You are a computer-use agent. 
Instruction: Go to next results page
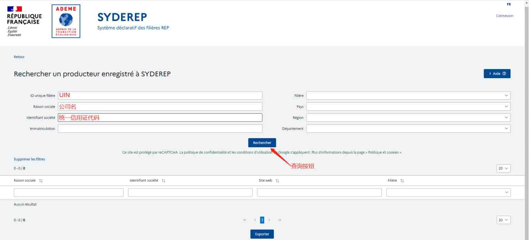[x=269, y=220]
